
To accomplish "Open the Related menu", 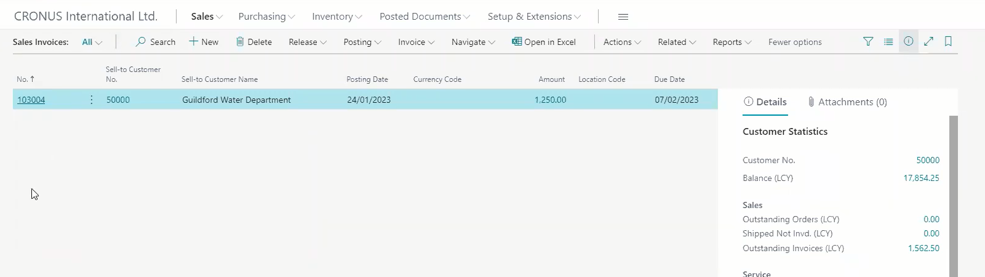I will [677, 42].
